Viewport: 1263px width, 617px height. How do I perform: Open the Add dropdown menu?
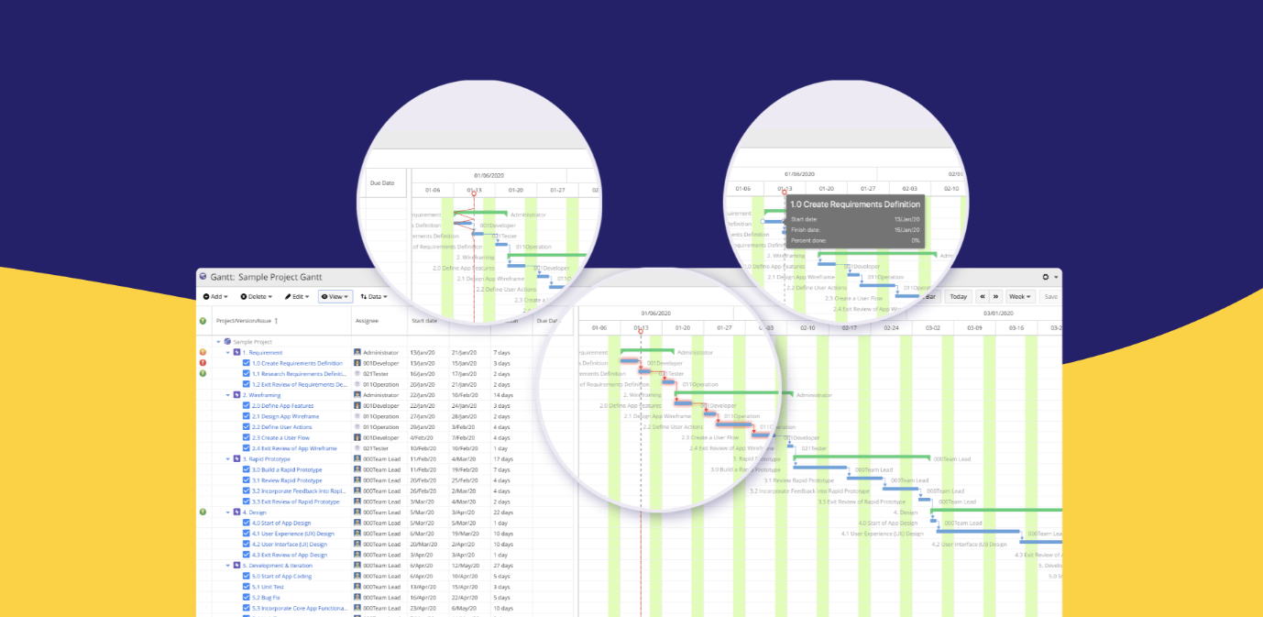point(215,297)
